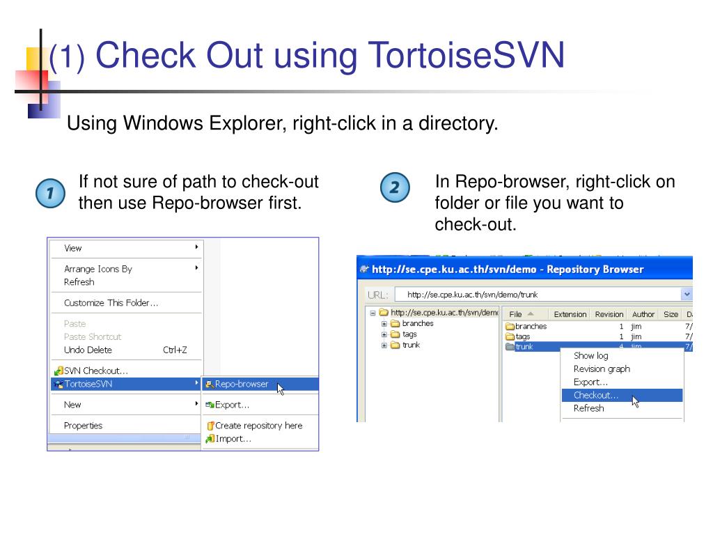The height and width of the screenshot is (535, 713).
Task: Expand the trunk tree node
Action: coord(384,346)
